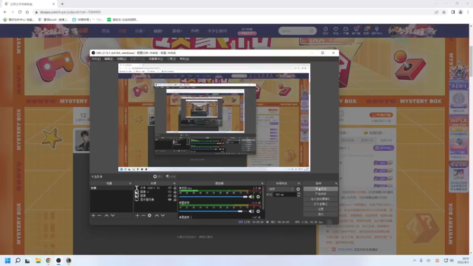Open Settings from OBS Controls
The image size is (473, 266).
coord(320,209)
